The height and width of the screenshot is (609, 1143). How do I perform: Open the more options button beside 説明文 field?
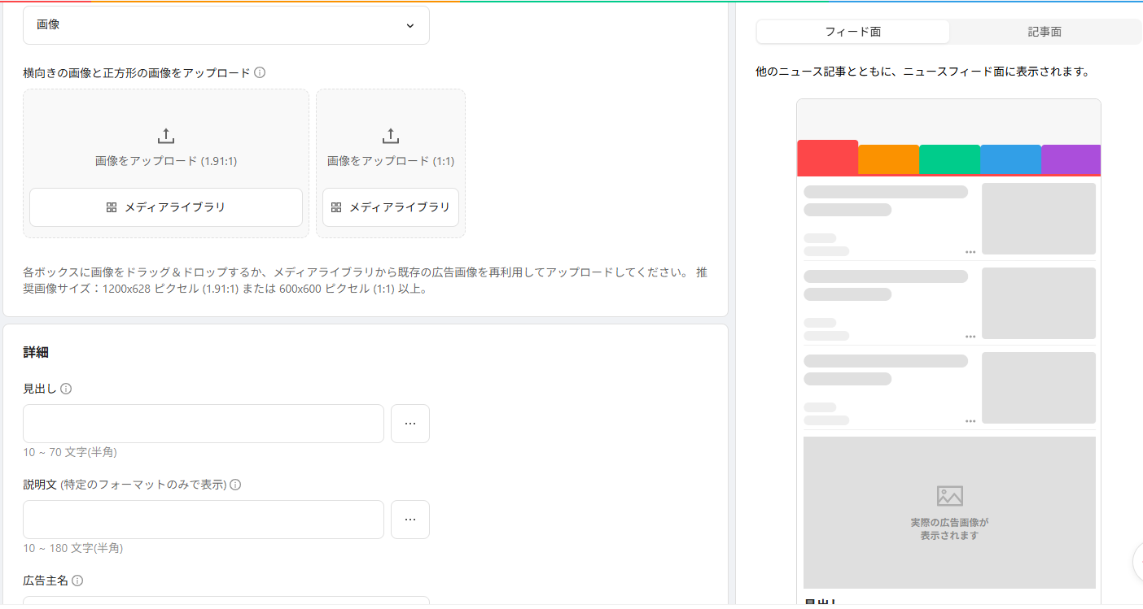(x=410, y=520)
